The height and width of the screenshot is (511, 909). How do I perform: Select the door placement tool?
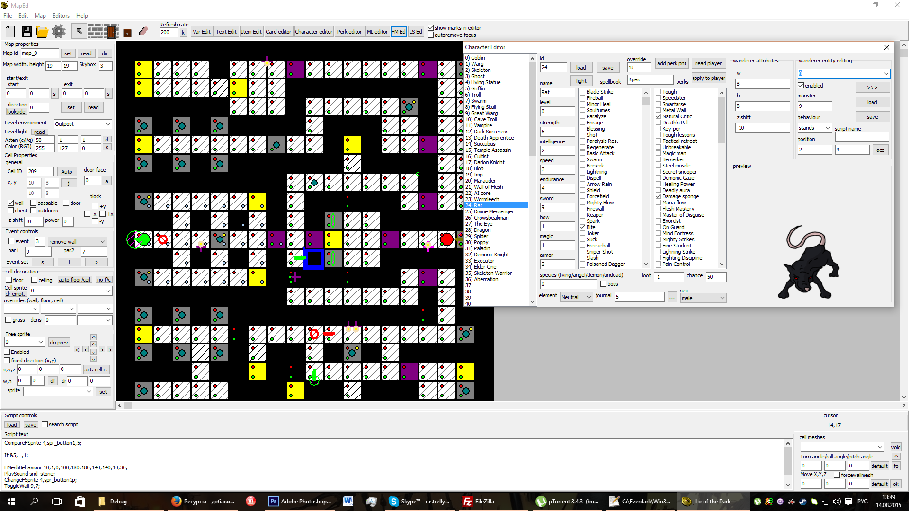coord(112,32)
